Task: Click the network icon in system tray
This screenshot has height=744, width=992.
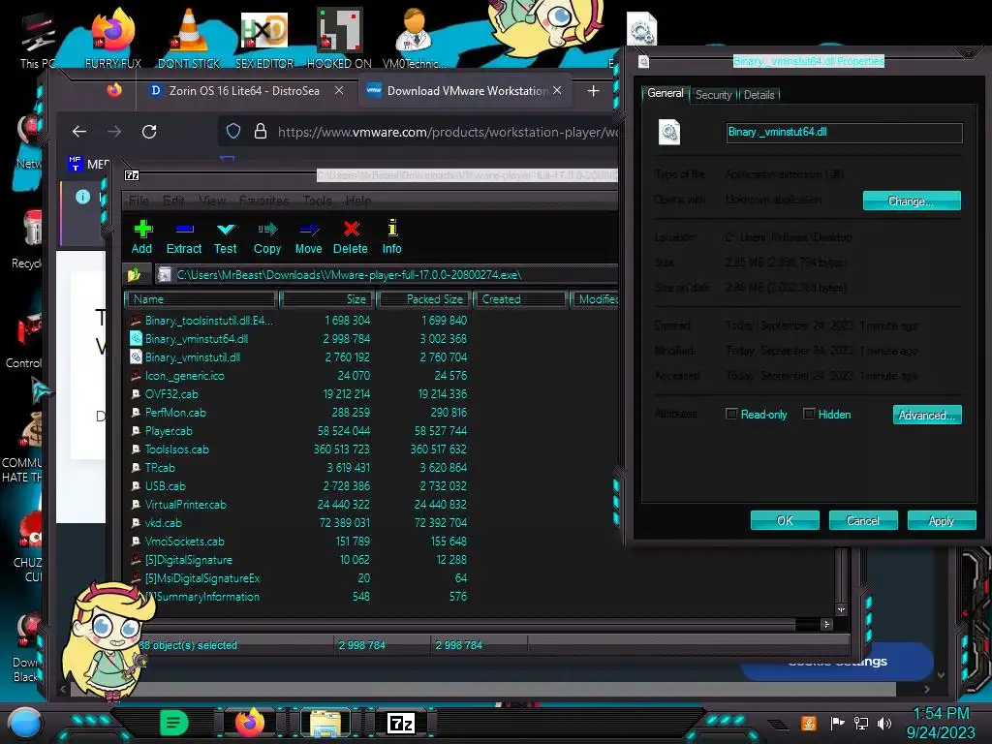Action: [x=860, y=723]
